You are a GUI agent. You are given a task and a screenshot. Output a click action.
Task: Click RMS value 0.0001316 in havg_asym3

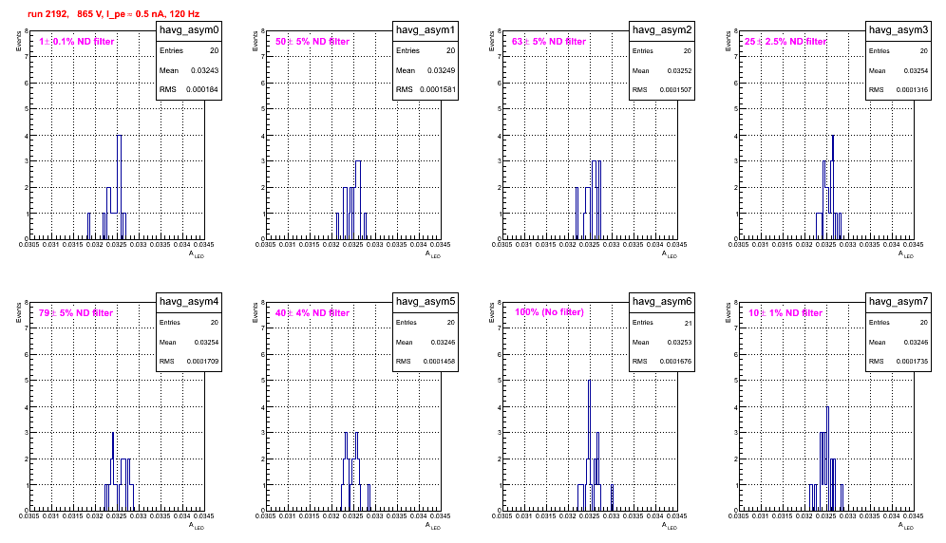(912, 90)
